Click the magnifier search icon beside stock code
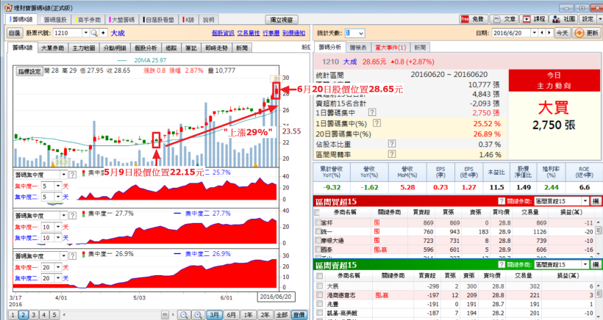This screenshot has width=603, height=320. [x=94, y=33]
